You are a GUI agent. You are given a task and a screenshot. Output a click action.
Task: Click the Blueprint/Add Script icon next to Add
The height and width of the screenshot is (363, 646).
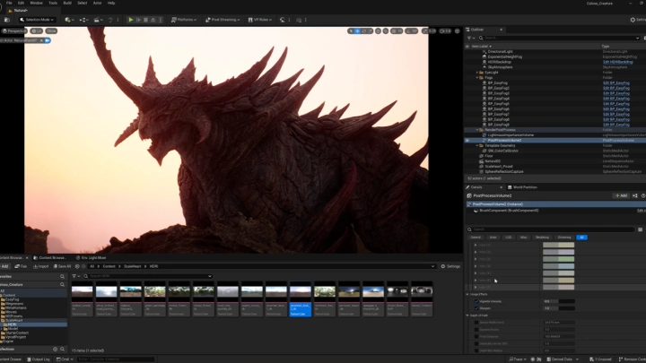coord(635,196)
